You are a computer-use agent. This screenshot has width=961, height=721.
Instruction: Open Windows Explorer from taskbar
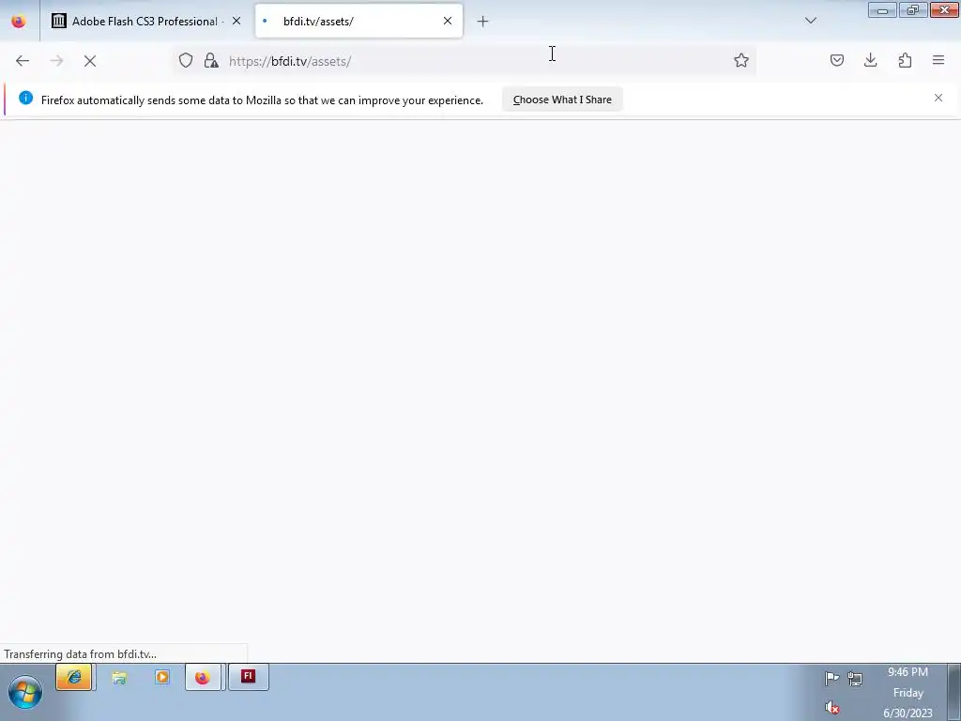(119, 678)
